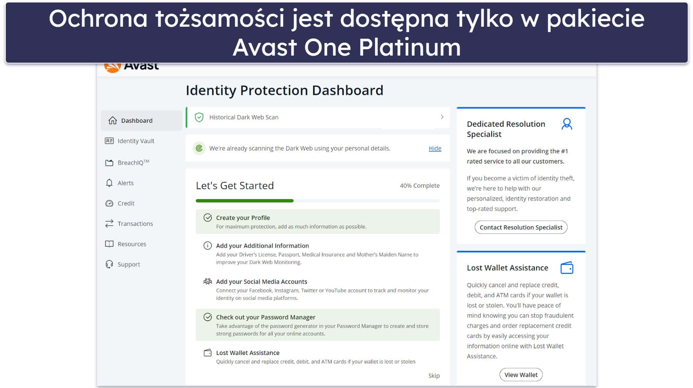
Task: Click the blue wallet icon in side card
Action: tap(567, 268)
